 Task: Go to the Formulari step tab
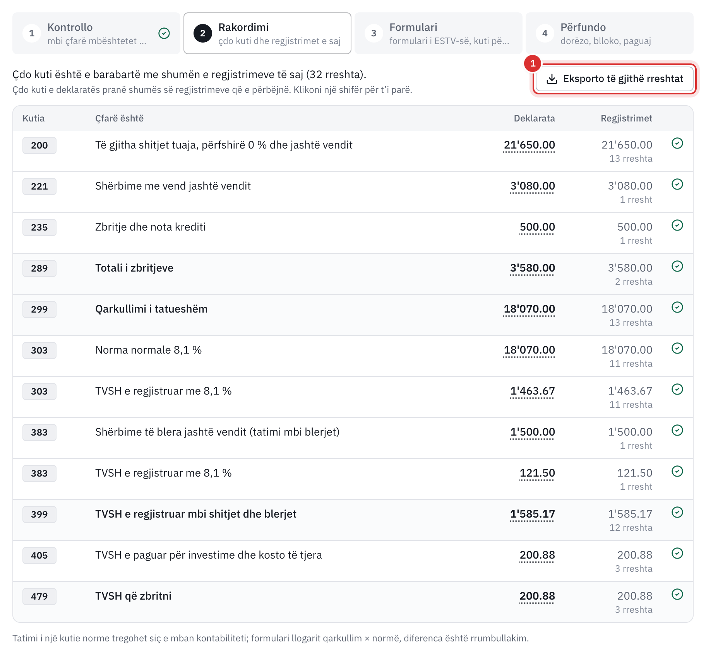click(439, 33)
